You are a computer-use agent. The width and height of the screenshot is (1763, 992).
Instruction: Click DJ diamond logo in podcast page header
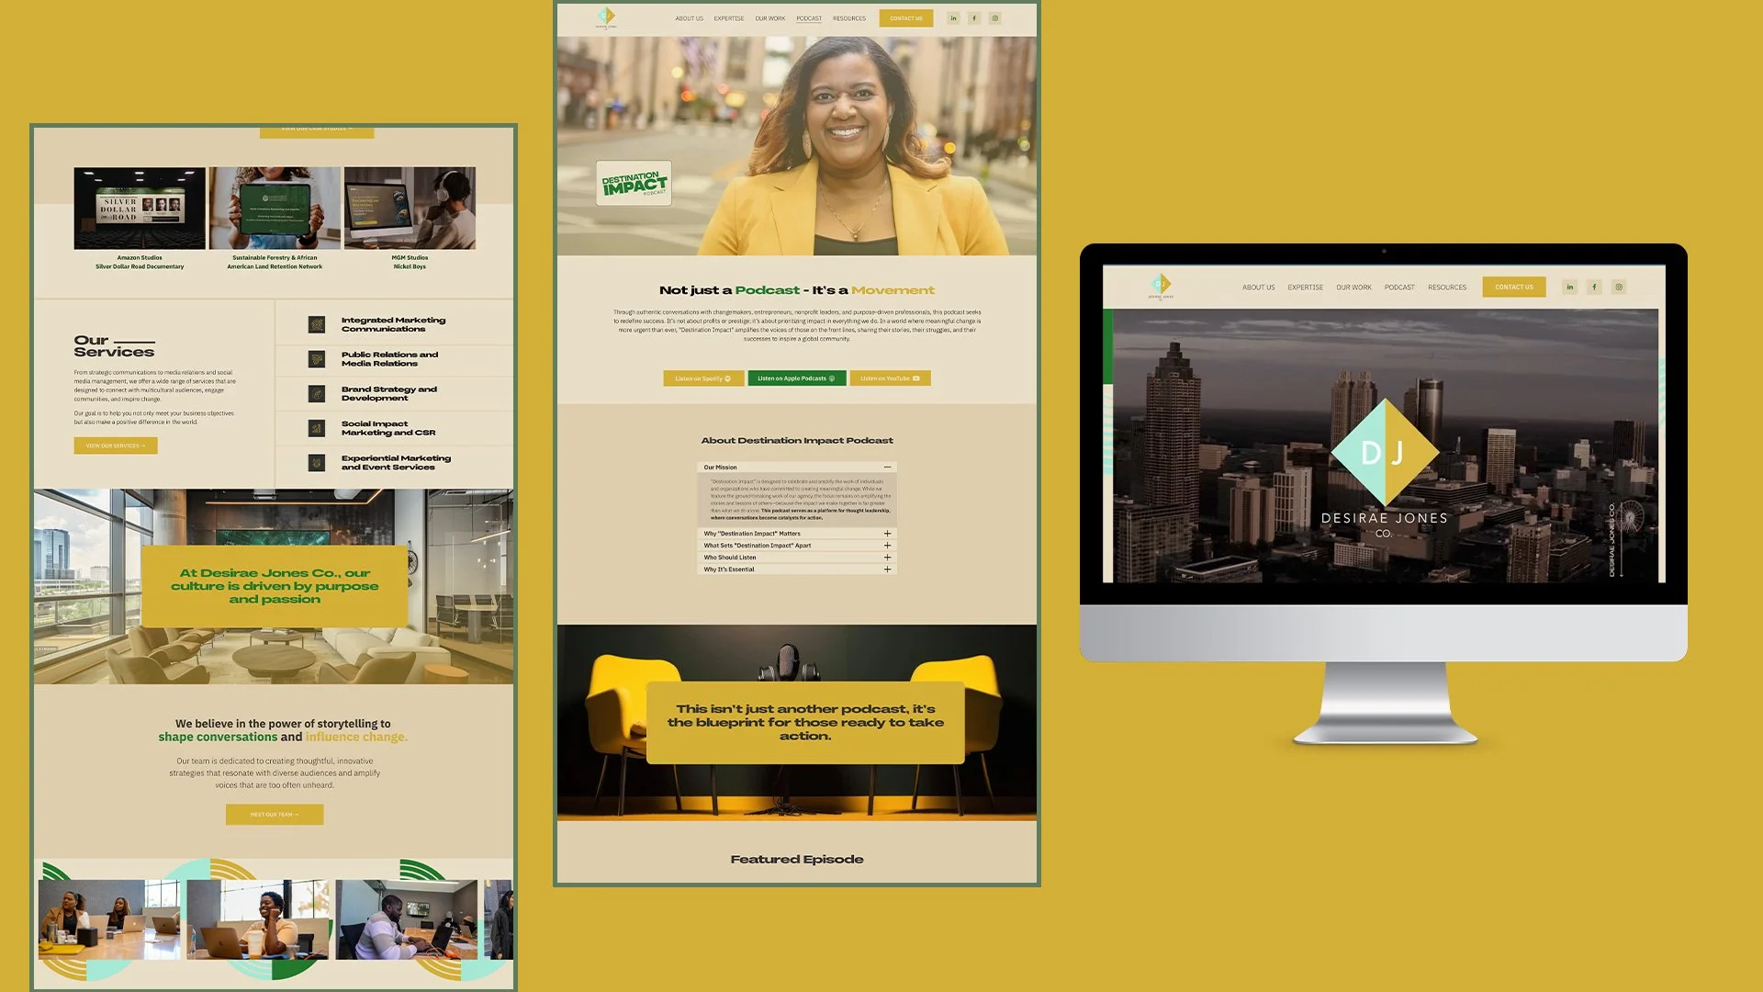click(x=606, y=16)
